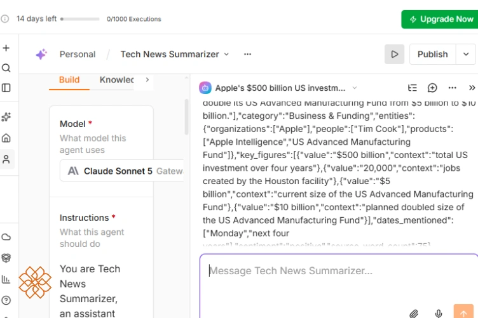This screenshot has height=318, width=478.
Task: Click the Publish button
Action: [433, 54]
